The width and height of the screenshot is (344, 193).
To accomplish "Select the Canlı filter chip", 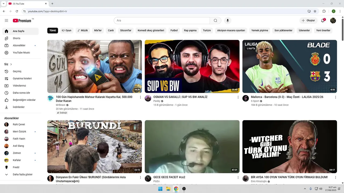I will (x=111, y=31).
